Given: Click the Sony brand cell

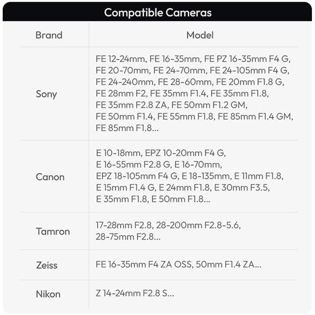Looking at the screenshot, I should [46, 94].
